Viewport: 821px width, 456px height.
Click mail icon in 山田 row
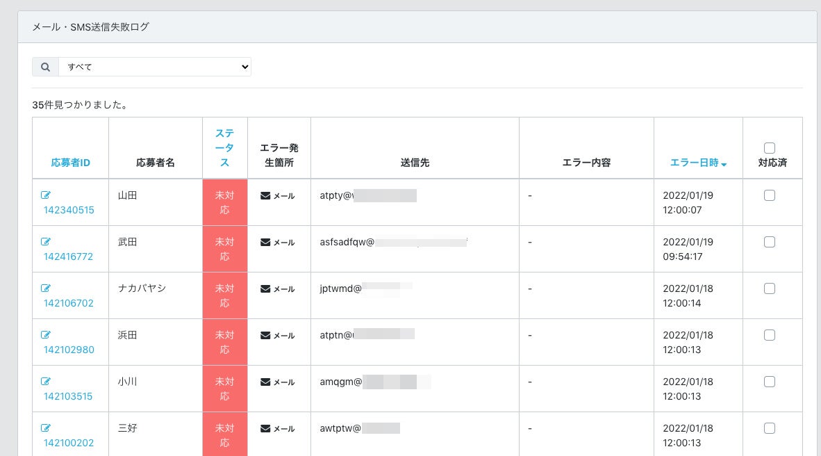point(265,196)
